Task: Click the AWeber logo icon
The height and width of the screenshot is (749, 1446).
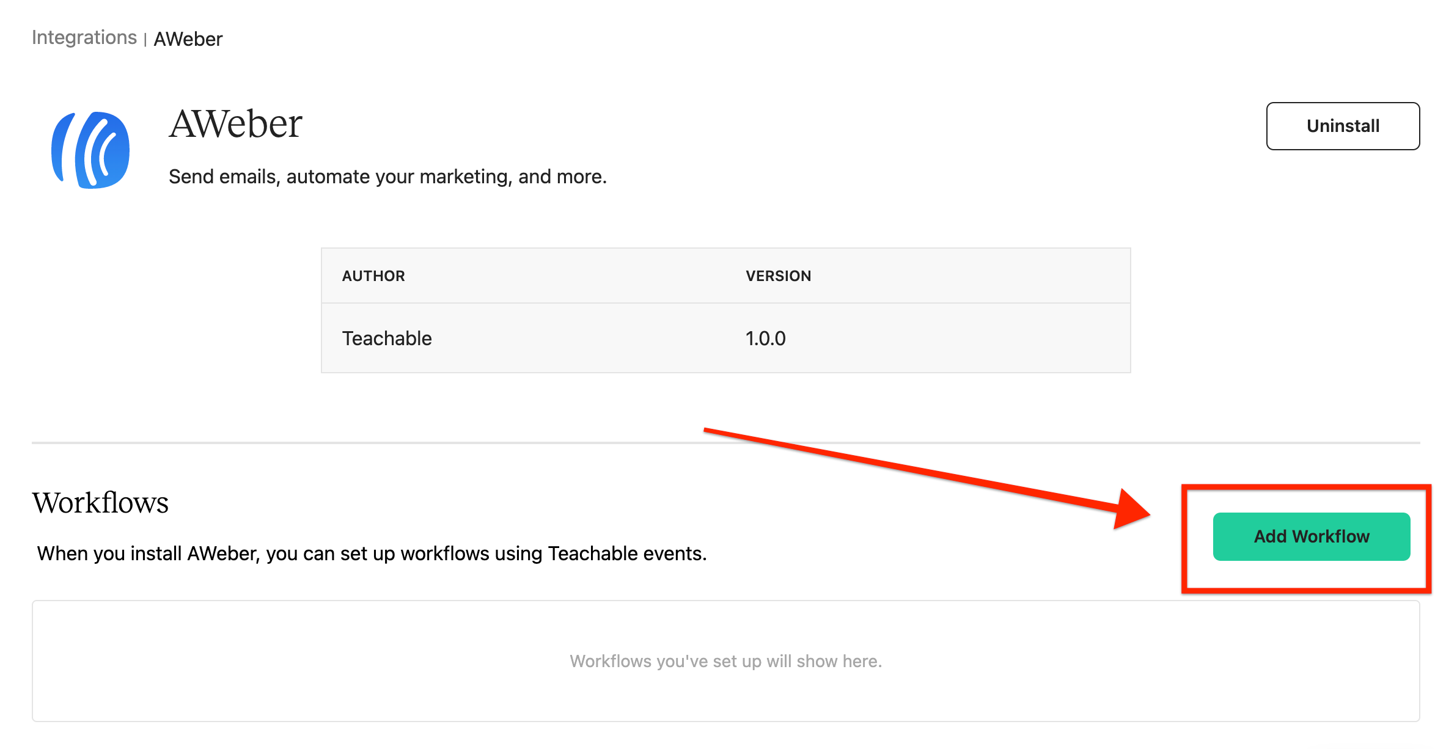Action: (90, 150)
